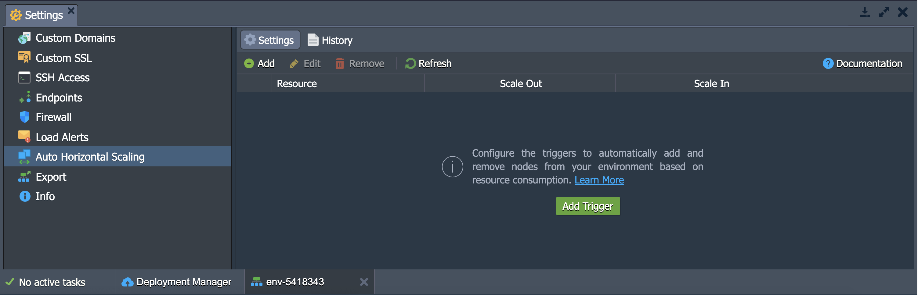Click the Firewall shield icon
This screenshot has height=295, width=918.
(x=25, y=117)
